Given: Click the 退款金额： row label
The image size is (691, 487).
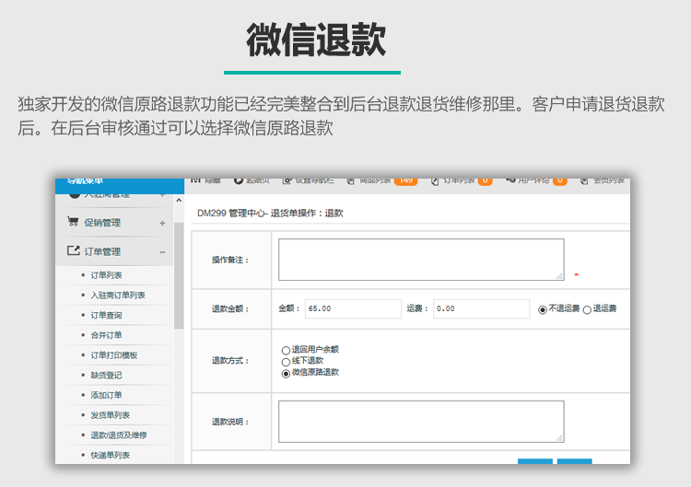Looking at the screenshot, I should (x=230, y=309).
